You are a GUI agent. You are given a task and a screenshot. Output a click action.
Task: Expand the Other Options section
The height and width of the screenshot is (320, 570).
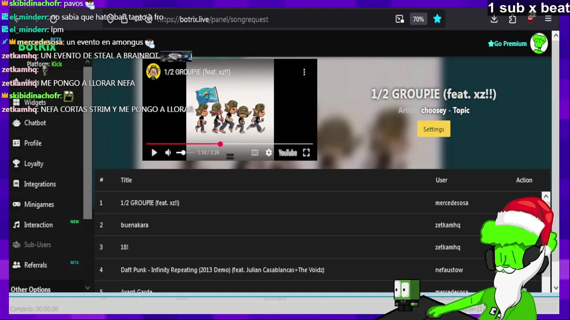tap(30, 289)
